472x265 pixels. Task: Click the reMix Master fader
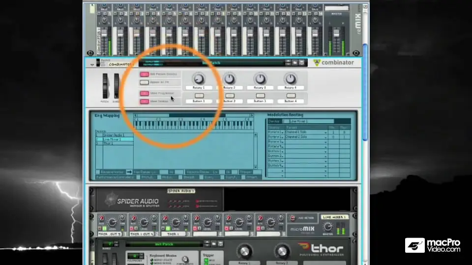(x=336, y=33)
